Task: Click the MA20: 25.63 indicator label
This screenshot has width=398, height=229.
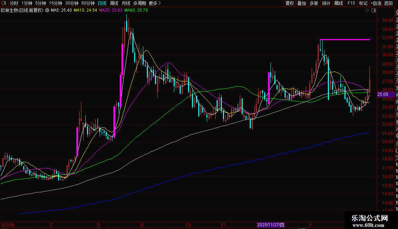Action: [x=111, y=11]
